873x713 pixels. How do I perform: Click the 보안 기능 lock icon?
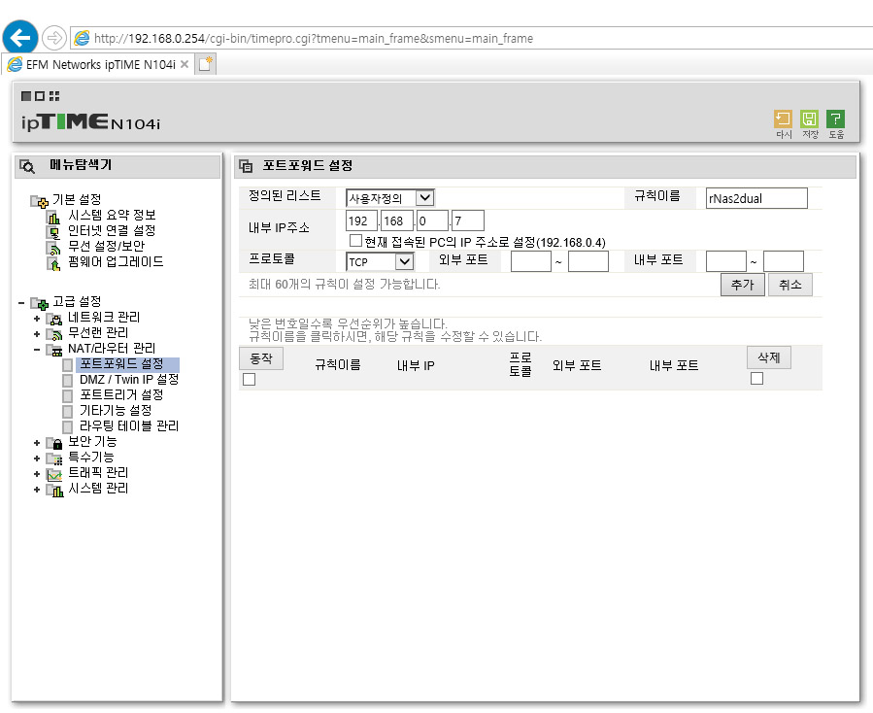(55, 443)
